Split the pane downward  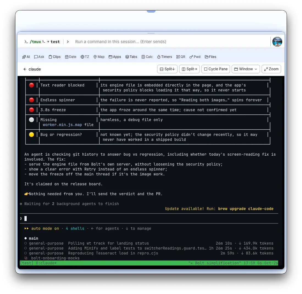[167, 69]
